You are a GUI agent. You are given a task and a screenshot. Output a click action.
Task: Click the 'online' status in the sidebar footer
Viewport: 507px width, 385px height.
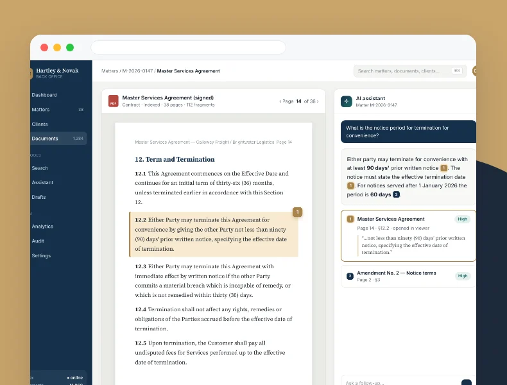(x=75, y=377)
